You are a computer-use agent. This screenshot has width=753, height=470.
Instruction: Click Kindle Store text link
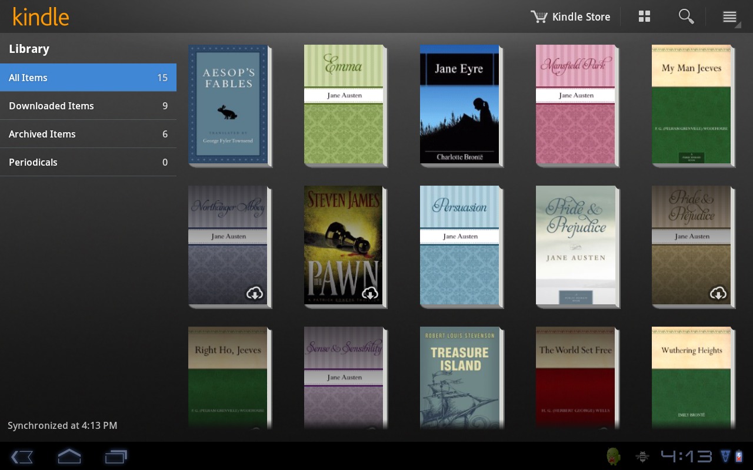(x=581, y=17)
